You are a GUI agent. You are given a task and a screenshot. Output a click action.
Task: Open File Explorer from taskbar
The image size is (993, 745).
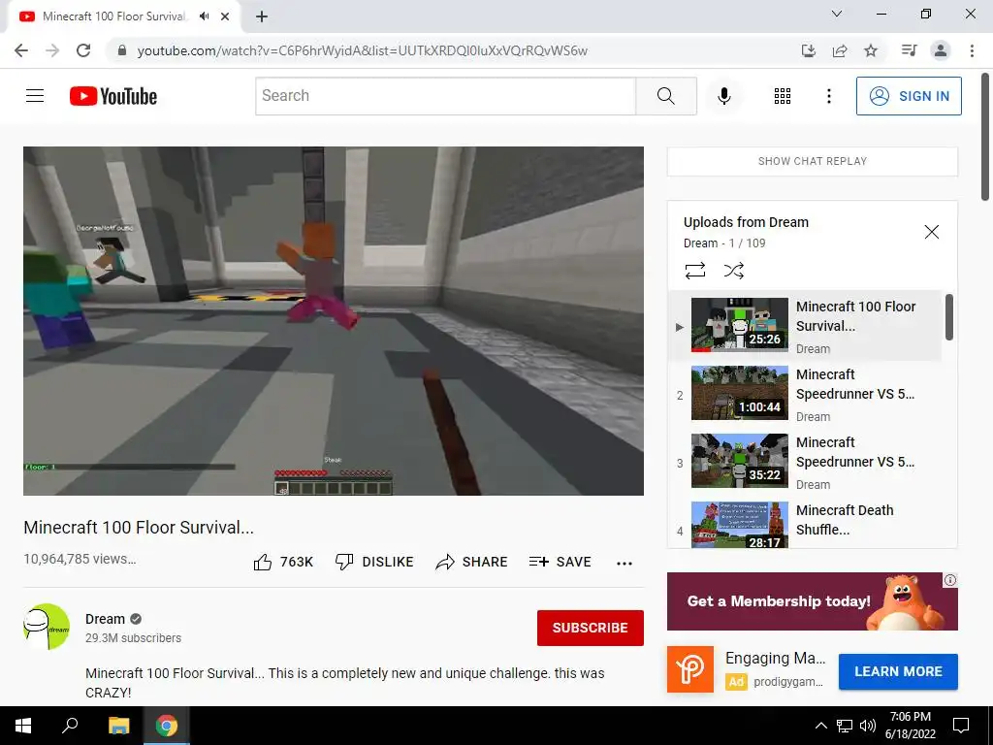click(118, 726)
